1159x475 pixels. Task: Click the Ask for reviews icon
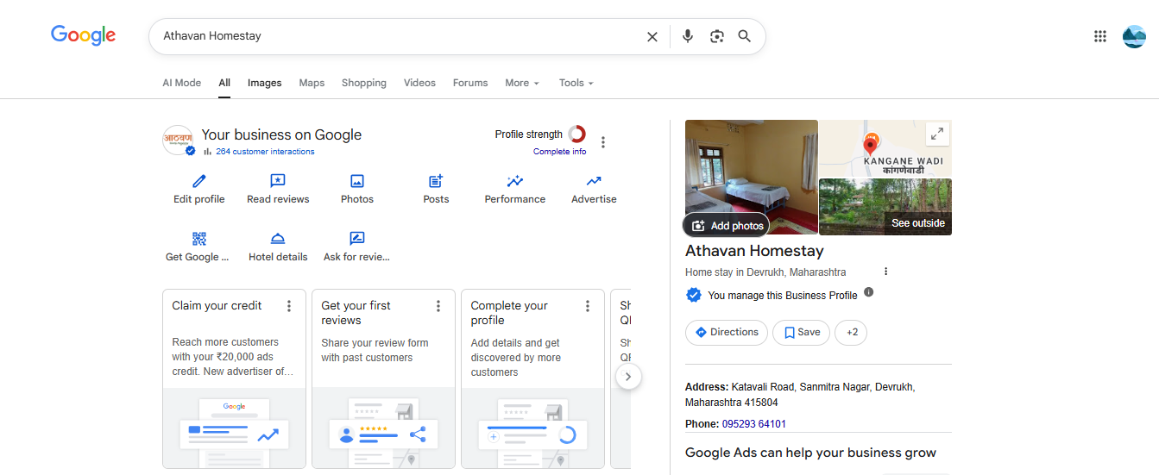[x=357, y=239]
